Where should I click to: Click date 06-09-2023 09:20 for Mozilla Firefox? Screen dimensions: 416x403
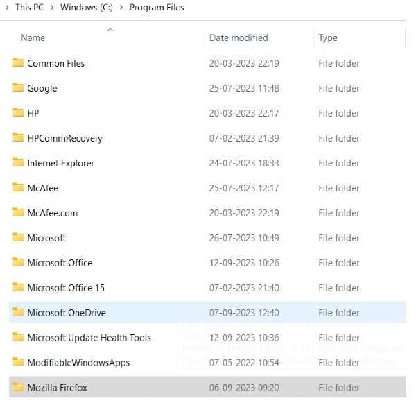tap(244, 388)
